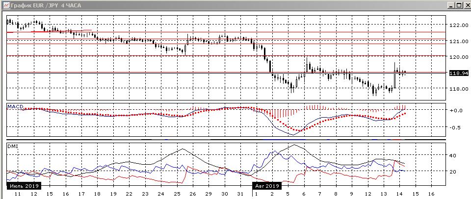
Task: Click the MACD indicator label
Action: [x=14, y=106]
